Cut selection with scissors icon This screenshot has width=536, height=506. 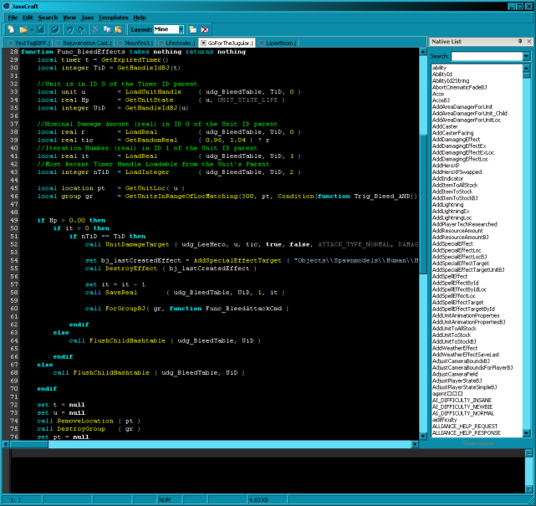95,30
